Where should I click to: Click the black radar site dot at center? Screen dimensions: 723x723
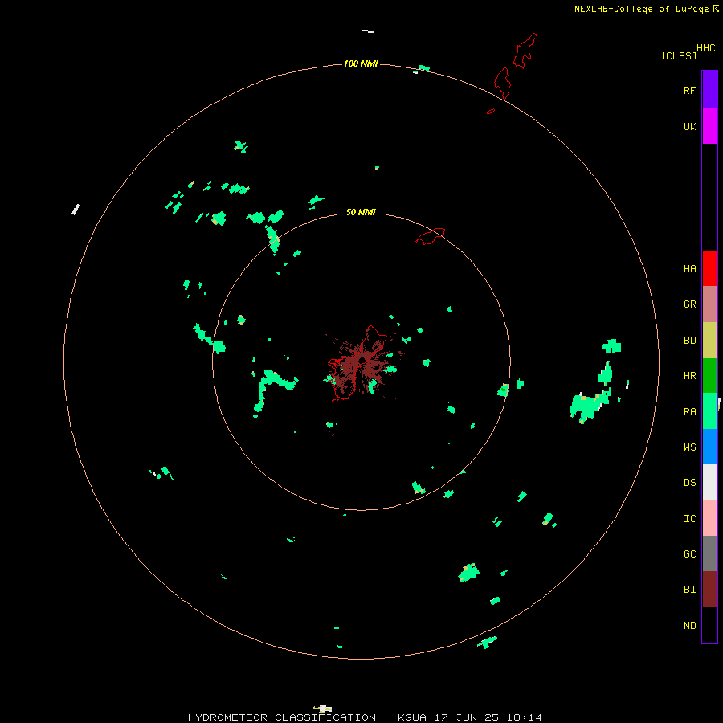click(x=362, y=361)
